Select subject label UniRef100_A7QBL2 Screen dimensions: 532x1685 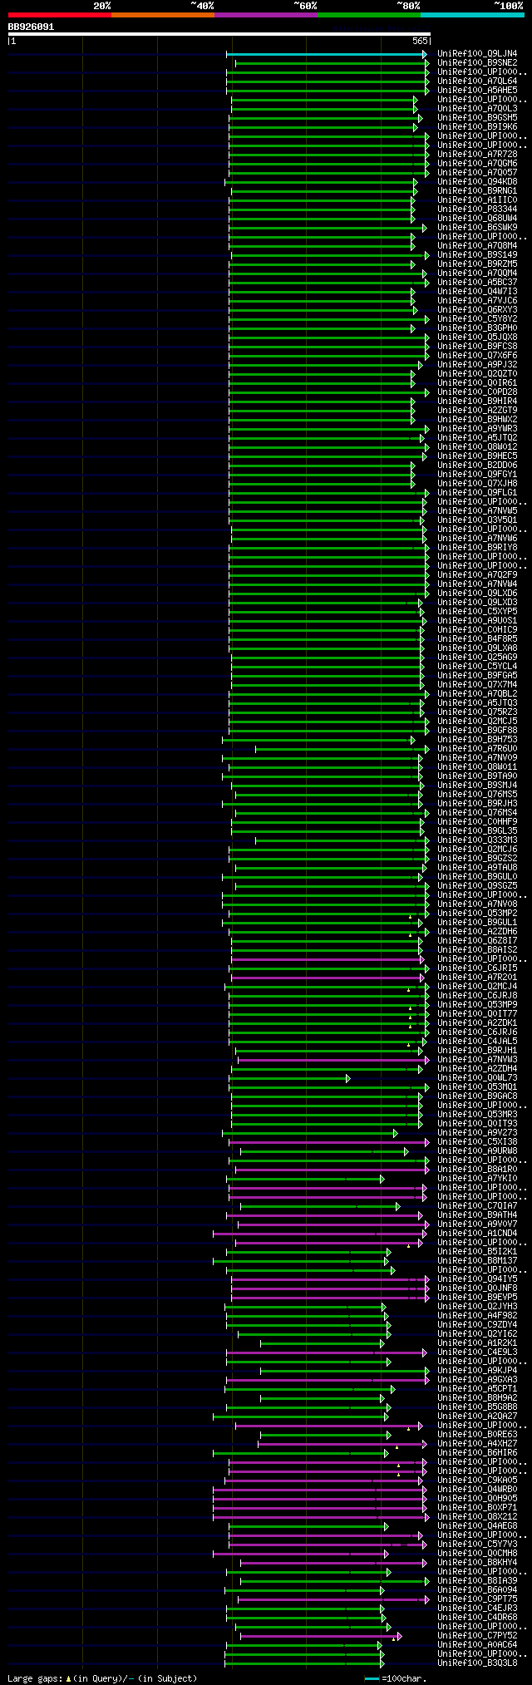[x=477, y=694]
